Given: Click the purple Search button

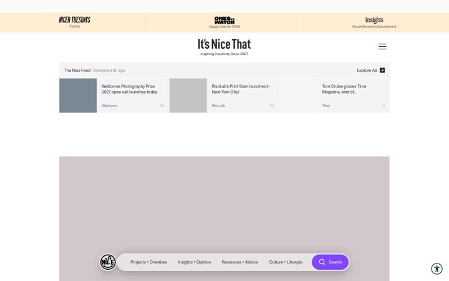Looking at the screenshot, I should pos(330,262).
